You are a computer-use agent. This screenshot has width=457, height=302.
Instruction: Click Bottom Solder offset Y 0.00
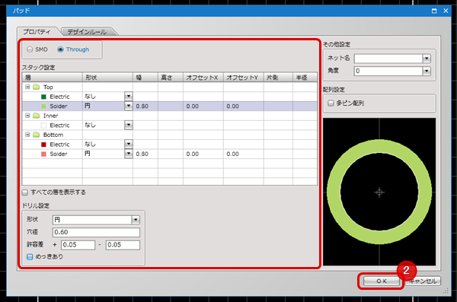[x=233, y=154]
